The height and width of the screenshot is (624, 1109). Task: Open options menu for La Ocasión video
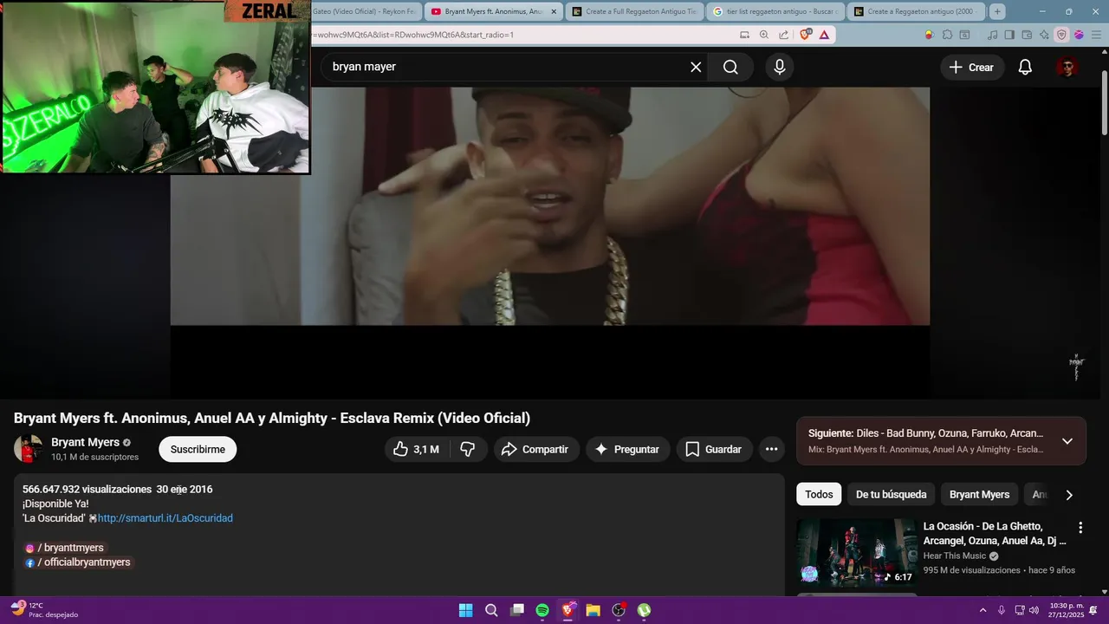(1080, 528)
